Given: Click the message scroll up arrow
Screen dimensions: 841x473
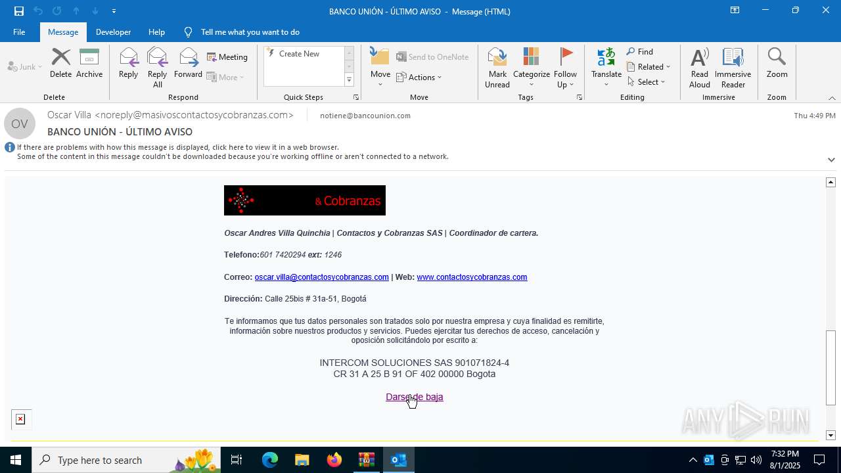Looking at the screenshot, I should tap(830, 182).
